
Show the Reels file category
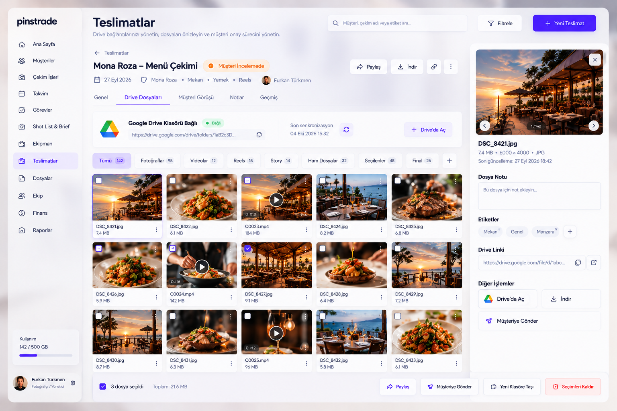pos(243,161)
